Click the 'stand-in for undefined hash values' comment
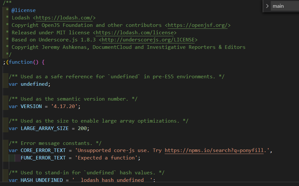299x186 pixels. 87,173
